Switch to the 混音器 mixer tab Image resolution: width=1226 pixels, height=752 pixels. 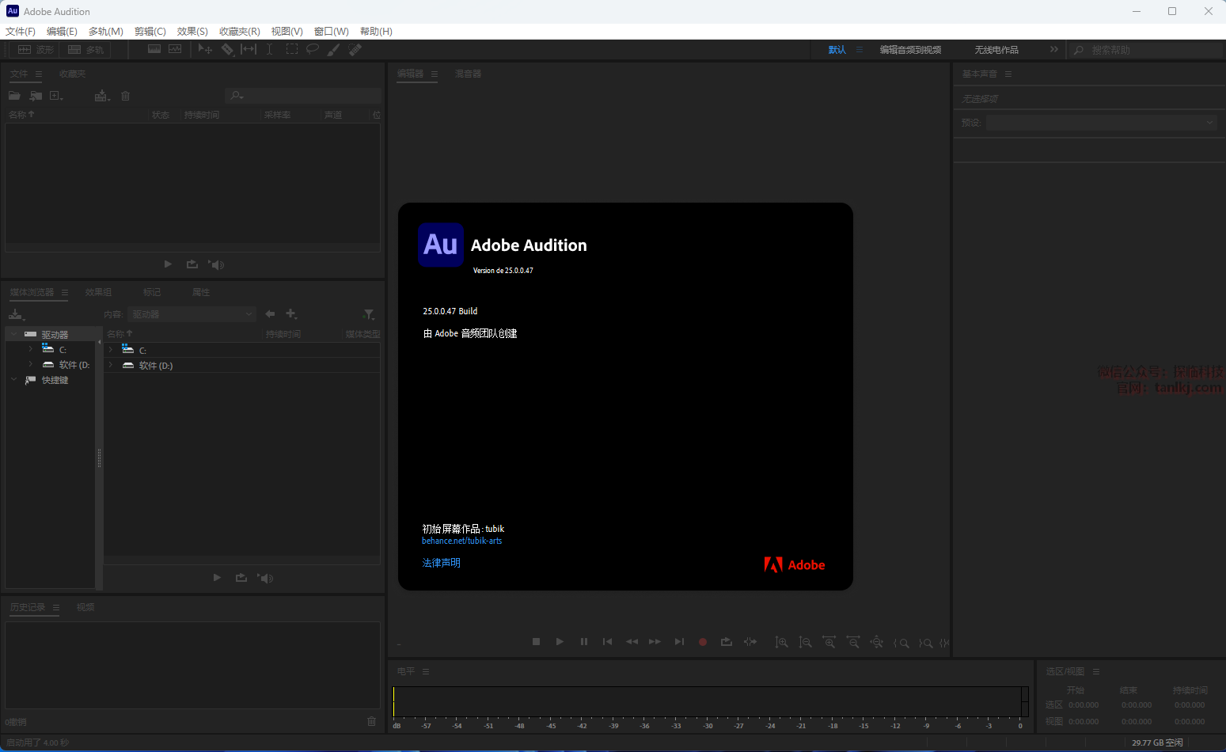coord(468,74)
